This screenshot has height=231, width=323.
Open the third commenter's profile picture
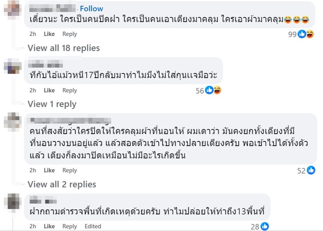[12, 121]
